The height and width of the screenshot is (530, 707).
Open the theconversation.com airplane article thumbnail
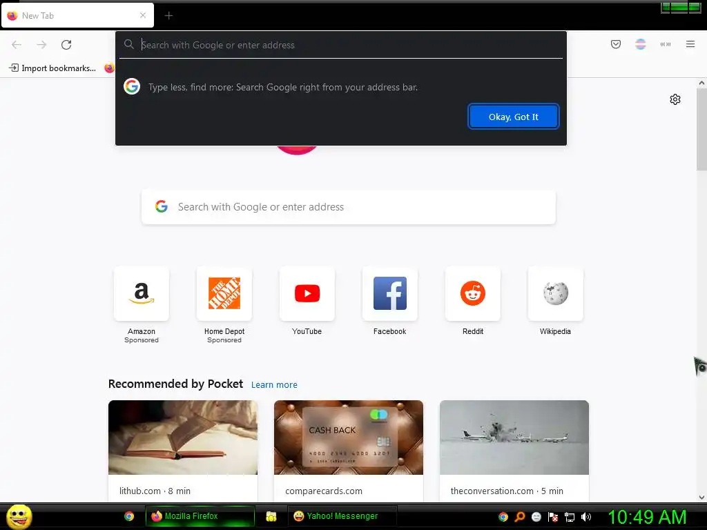(x=514, y=437)
